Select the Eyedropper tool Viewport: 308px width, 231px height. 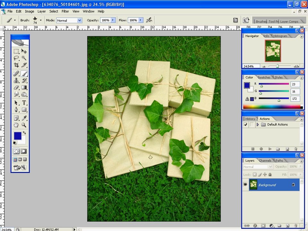(24, 118)
